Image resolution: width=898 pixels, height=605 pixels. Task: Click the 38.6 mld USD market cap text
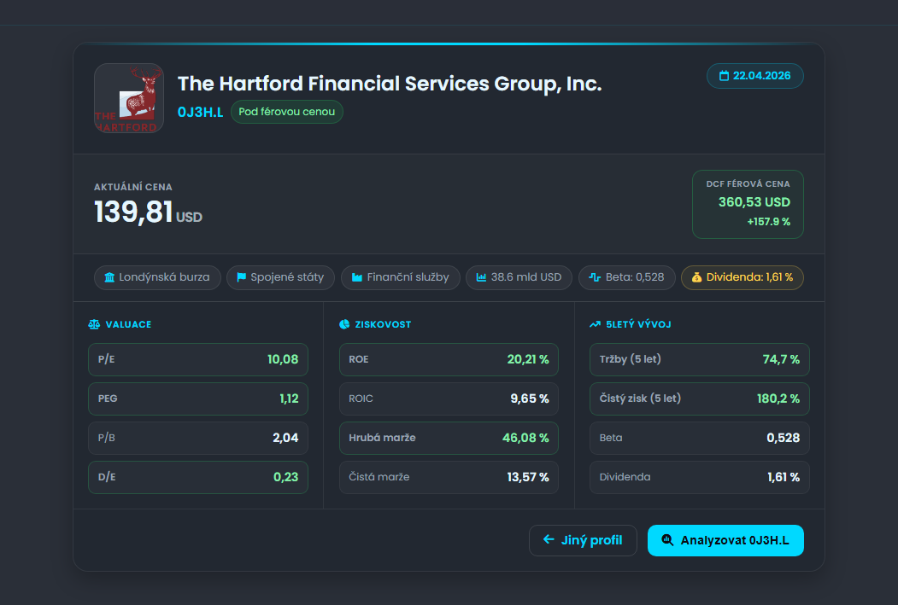[525, 277]
